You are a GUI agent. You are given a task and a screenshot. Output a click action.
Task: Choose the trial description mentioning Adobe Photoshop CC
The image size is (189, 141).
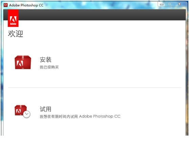[x=80, y=116]
